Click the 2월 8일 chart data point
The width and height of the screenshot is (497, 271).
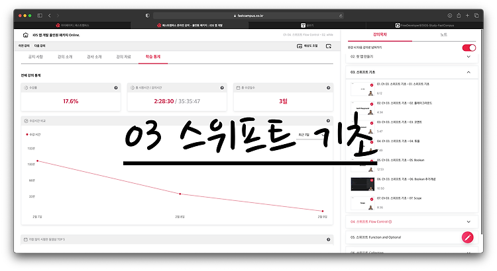(x=180, y=194)
